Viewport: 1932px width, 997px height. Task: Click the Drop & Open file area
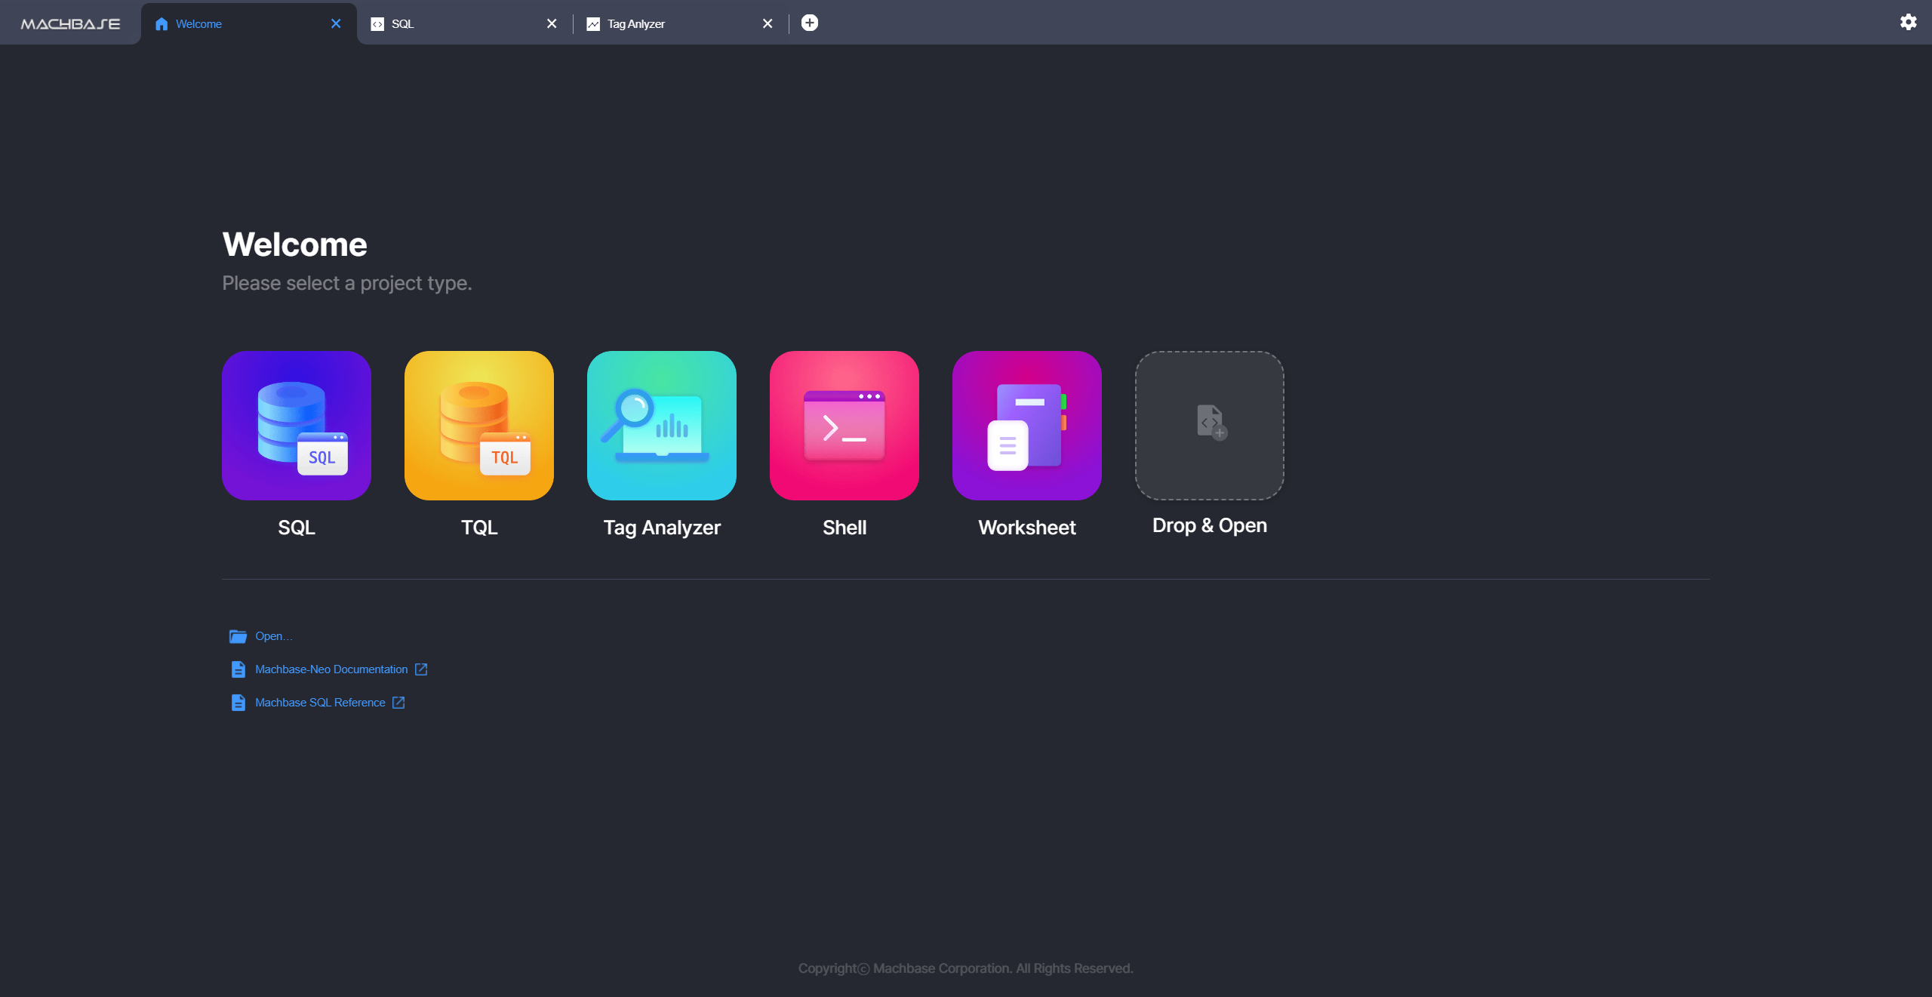click(x=1210, y=425)
